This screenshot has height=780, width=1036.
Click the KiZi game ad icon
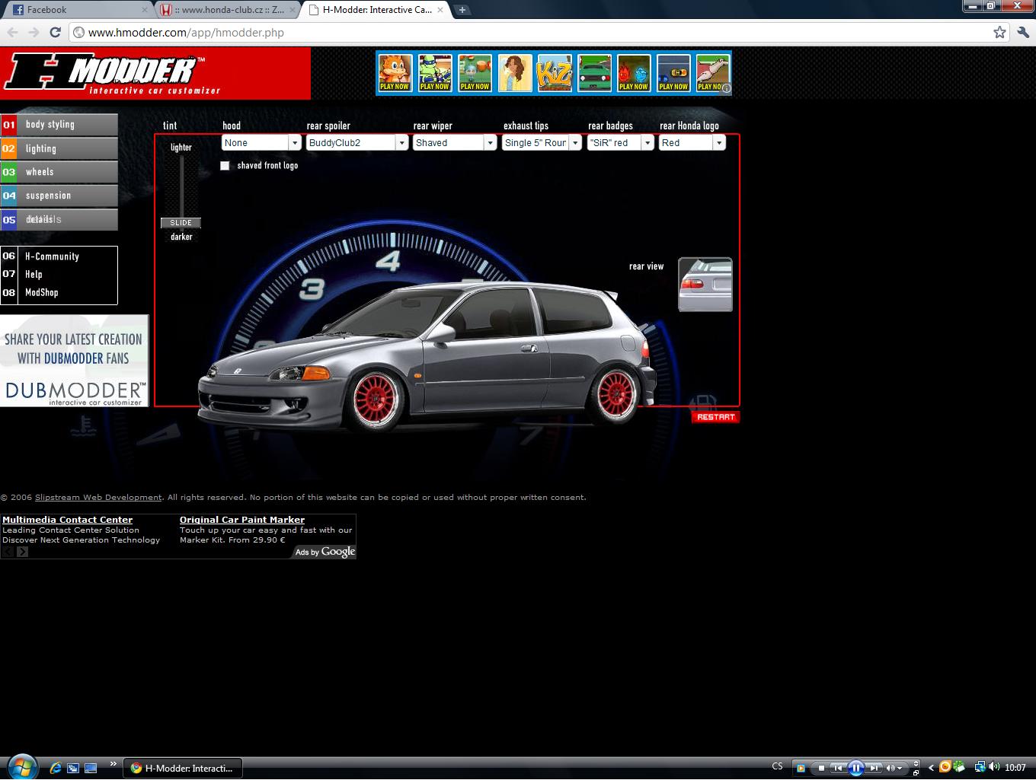click(x=554, y=73)
